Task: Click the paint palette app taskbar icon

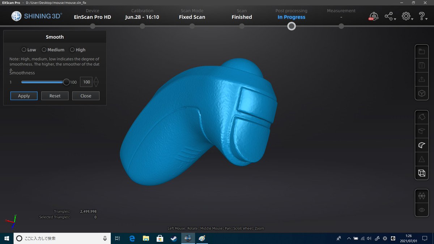Action: tap(202, 238)
